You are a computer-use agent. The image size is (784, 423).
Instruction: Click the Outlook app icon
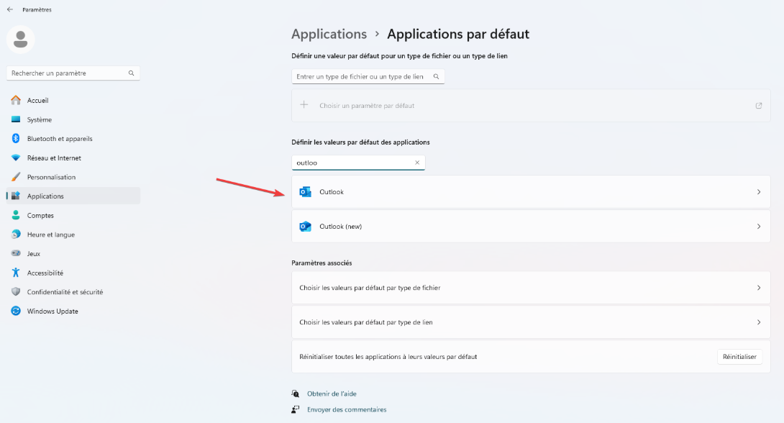point(305,192)
